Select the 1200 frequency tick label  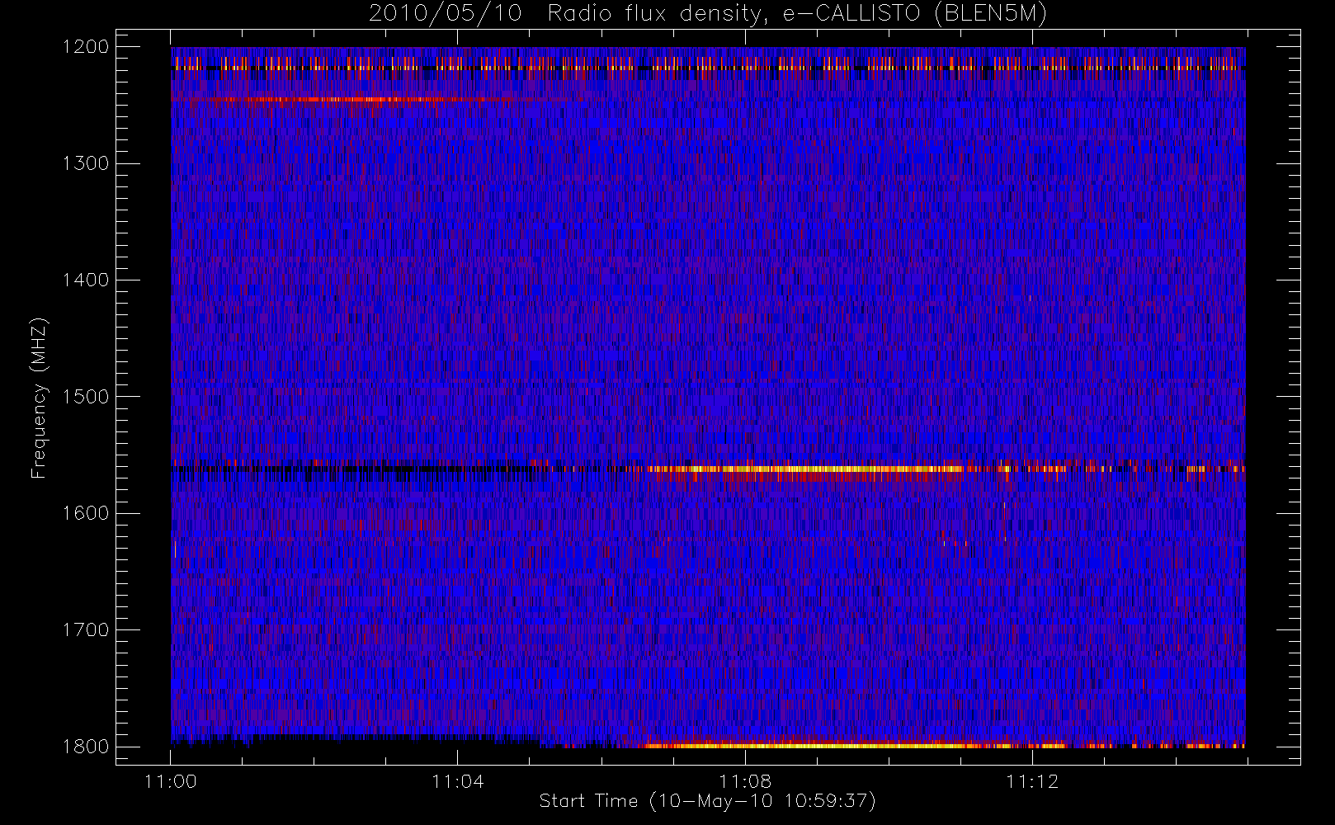click(86, 46)
